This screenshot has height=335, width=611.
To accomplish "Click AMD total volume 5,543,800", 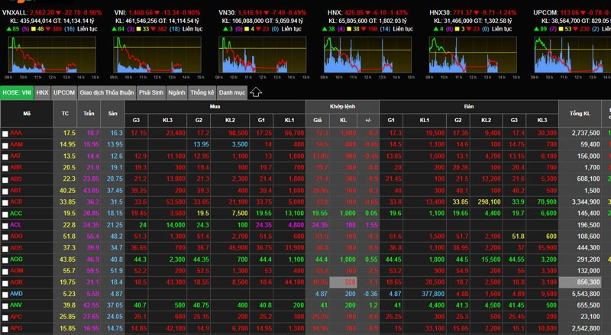I will (x=586, y=294).
